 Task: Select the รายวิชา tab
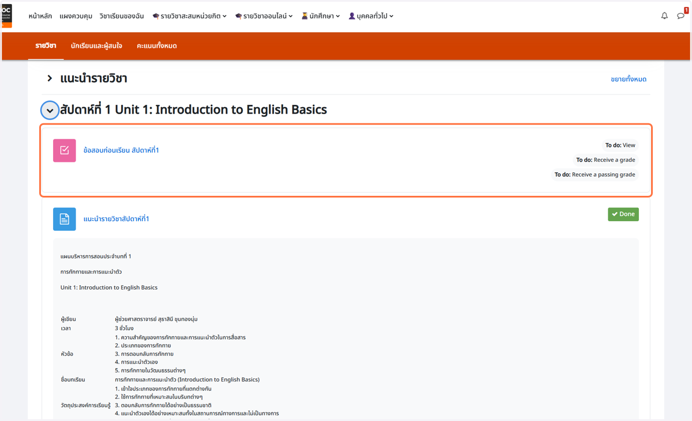(46, 45)
